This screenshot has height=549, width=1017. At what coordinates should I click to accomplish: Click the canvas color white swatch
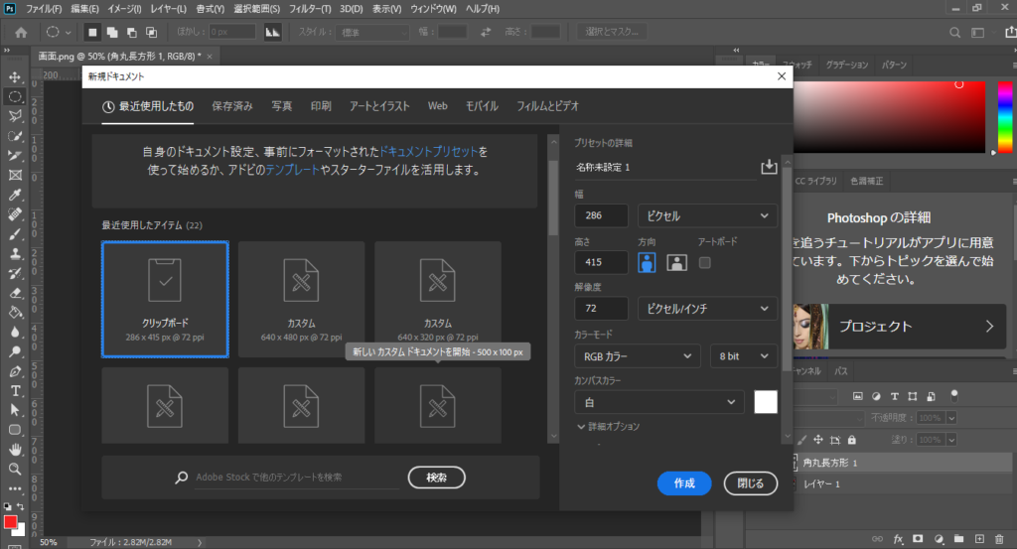pyautogui.click(x=766, y=402)
